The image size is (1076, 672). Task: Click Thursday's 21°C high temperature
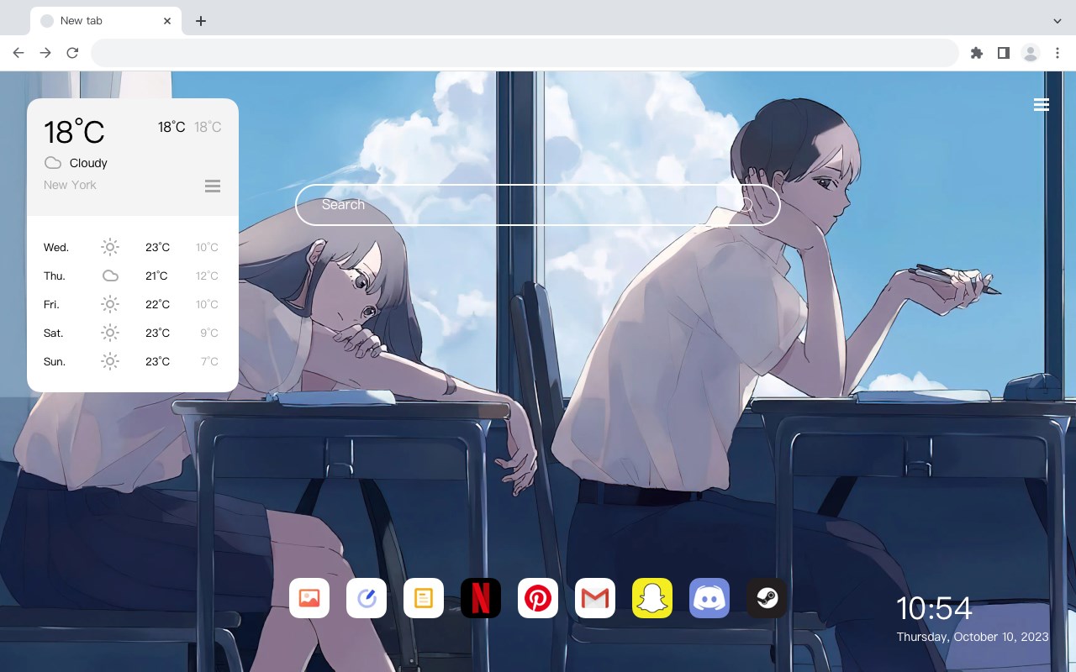(157, 276)
